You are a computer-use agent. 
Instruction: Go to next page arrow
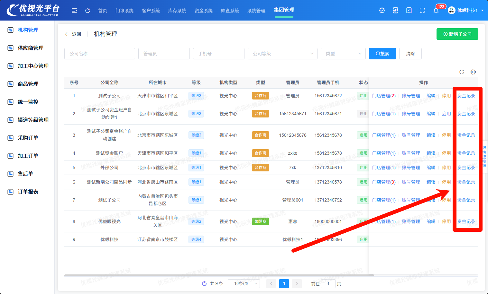297,283
